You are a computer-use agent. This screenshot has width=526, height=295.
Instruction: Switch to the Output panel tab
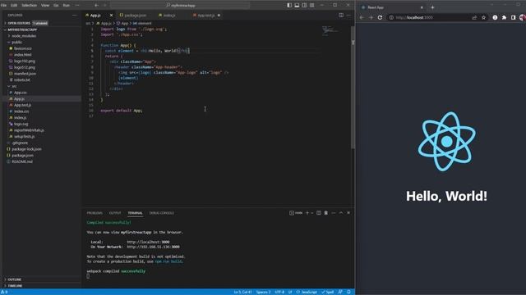coord(115,213)
